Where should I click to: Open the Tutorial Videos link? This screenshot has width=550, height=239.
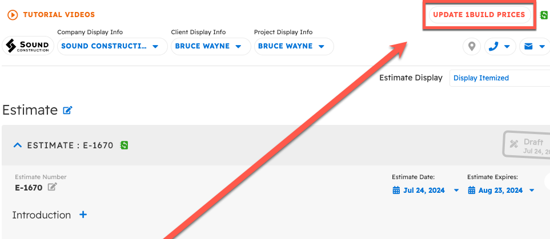58,15
